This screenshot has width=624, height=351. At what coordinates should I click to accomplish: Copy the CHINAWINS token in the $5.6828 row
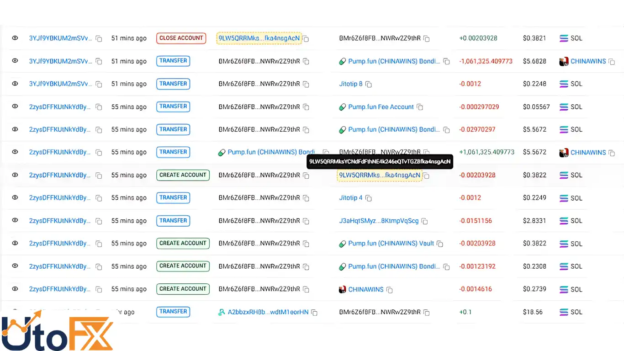click(612, 62)
